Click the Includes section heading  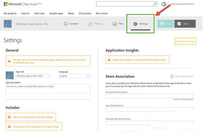tap(13, 108)
